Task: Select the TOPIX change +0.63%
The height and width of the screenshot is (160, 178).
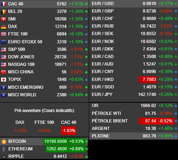Action: [76, 79]
